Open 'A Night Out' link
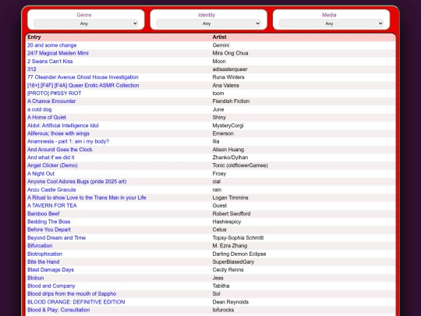The width and height of the screenshot is (421, 316). [41, 173]
